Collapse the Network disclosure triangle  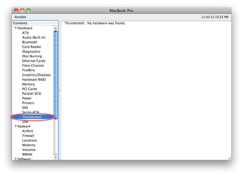click(x=16, y=126)
